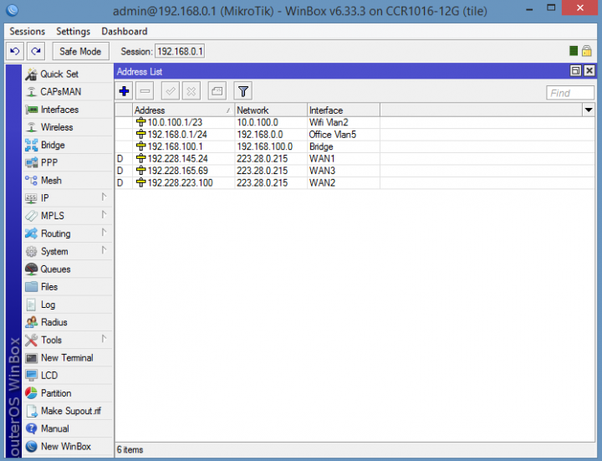The width and height of the screenshot is (602, 461).
Task: Restore the Address List sub-window
Action: pyautogui.click(x=575, y=70)
